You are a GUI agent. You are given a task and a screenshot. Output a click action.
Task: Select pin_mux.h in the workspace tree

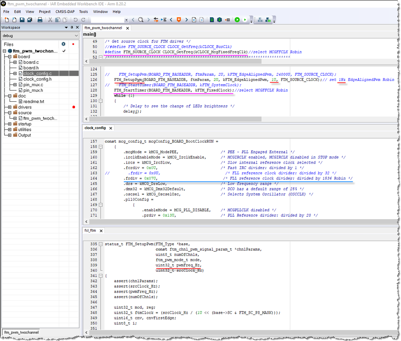click(33, 91)
